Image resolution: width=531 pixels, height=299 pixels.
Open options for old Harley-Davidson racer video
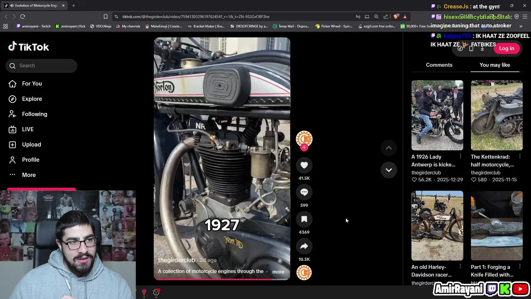coord(460,266)
